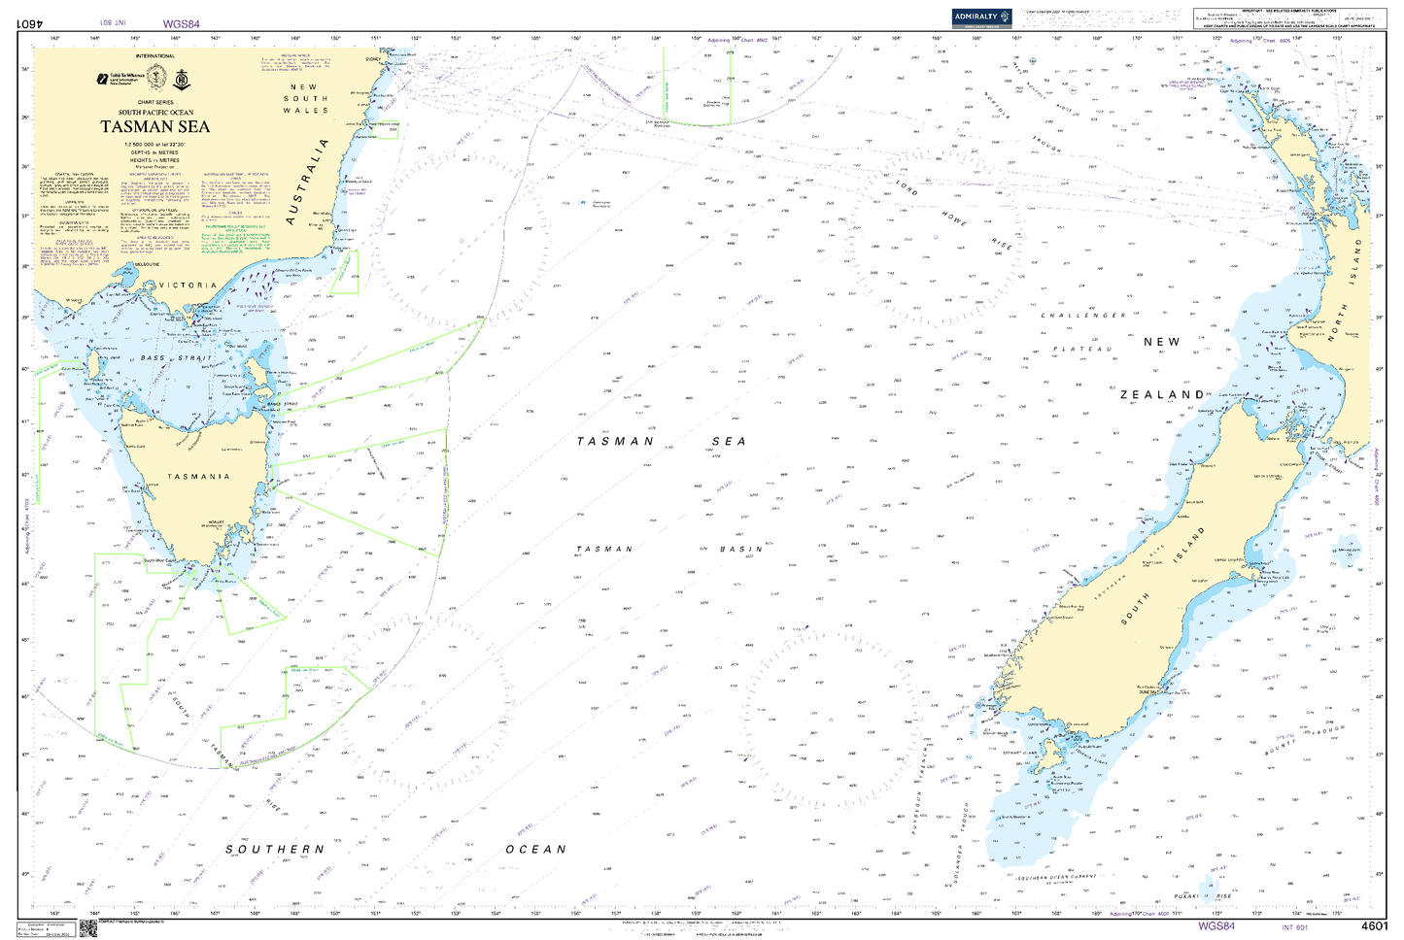
Task: Click the large TASMAN SEA chart title
Action: [x=155, y=126]
